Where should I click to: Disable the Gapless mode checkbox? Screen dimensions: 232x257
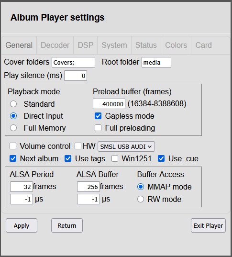[98, 116]
